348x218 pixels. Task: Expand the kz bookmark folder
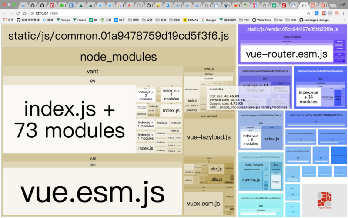click(278, 20)
